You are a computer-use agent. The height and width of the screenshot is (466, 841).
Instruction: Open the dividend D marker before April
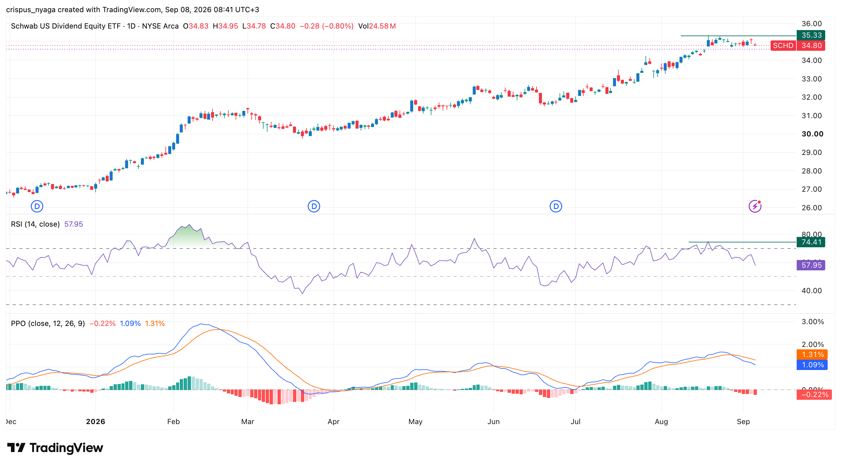coord(314,206)
